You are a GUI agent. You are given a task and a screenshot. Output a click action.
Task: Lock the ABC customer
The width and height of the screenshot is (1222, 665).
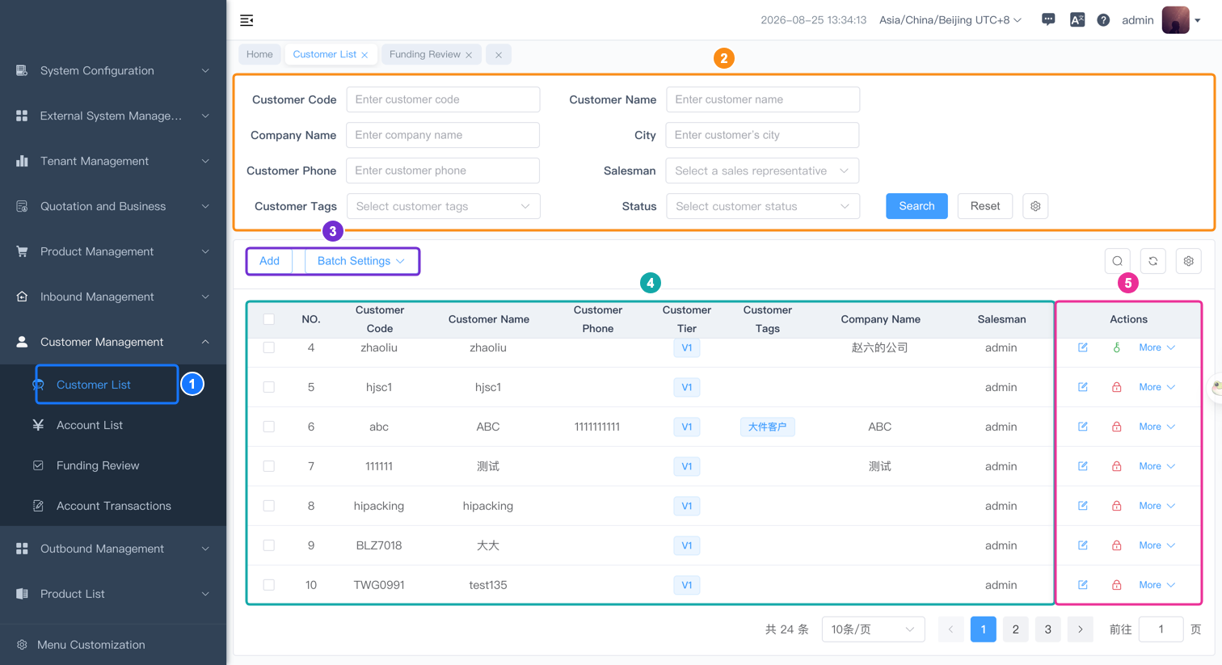click(x=1117, y=427)
